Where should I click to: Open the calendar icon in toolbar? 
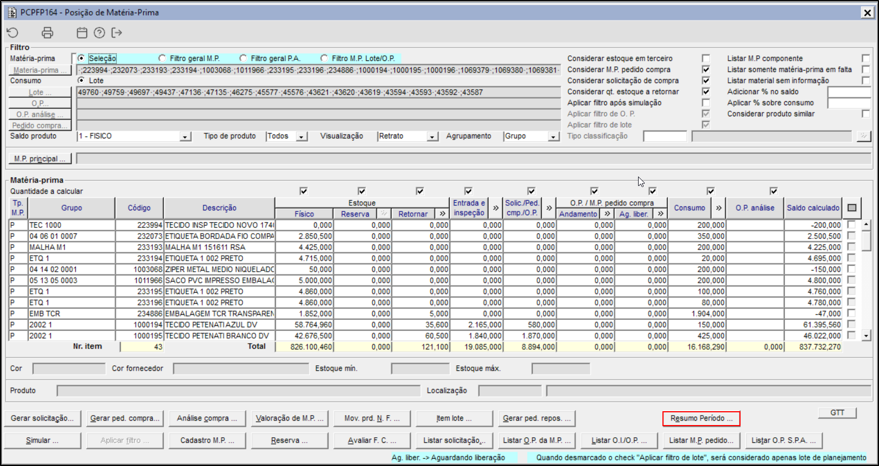click(82, 33)
